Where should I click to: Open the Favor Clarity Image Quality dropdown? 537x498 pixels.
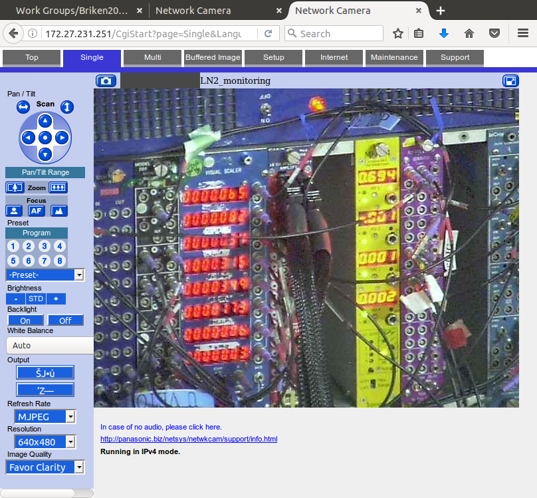(x=45, y=467)
